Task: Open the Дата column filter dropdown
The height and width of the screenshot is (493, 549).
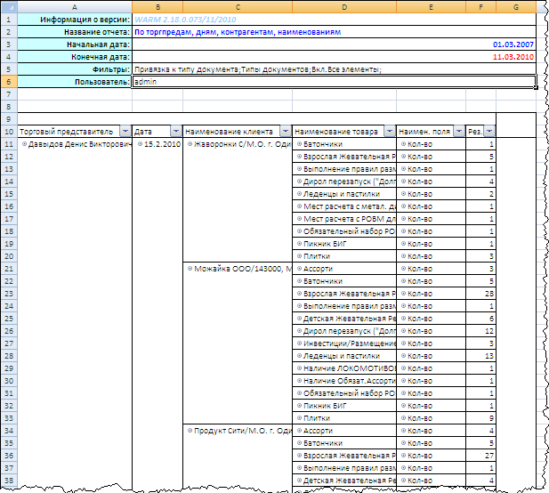Action: [x=174, y=131]
